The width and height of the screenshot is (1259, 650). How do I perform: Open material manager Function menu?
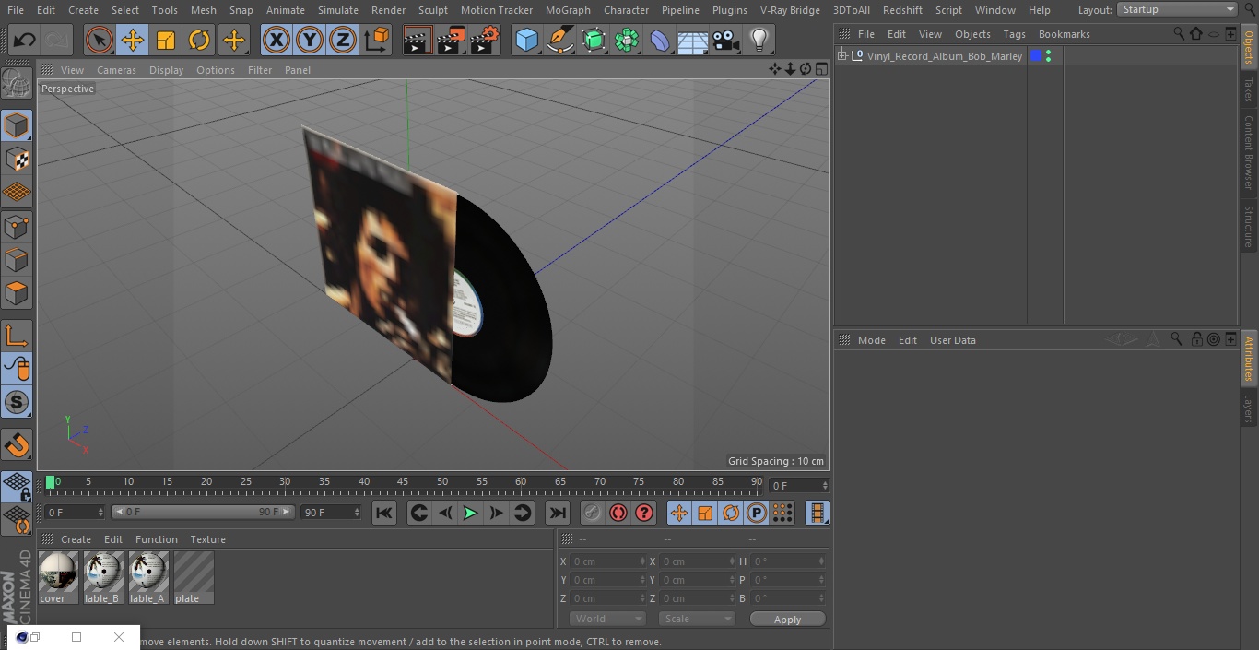pos(156,539)
